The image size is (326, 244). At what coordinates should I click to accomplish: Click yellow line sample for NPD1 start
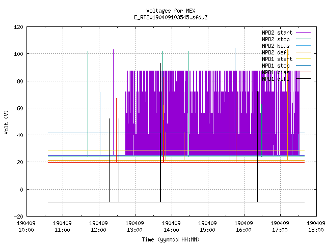[x=303, y=59]
